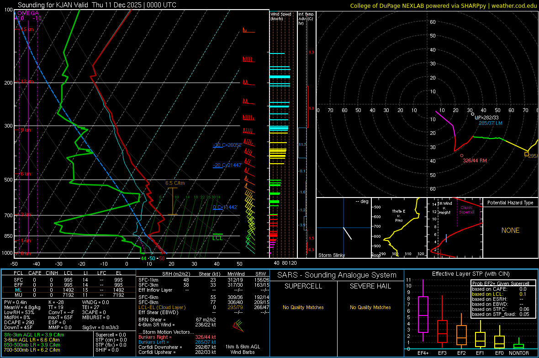Click the 'Prob EF2+ Given Supercell' heading
This screenshot has height=358, width=539.
tap(501, 283)
